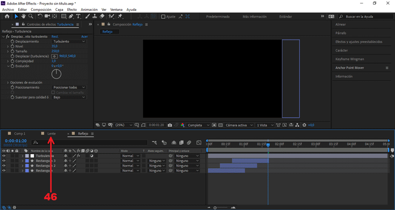
Task: Open the Composición menu
Action: (40, 9)
